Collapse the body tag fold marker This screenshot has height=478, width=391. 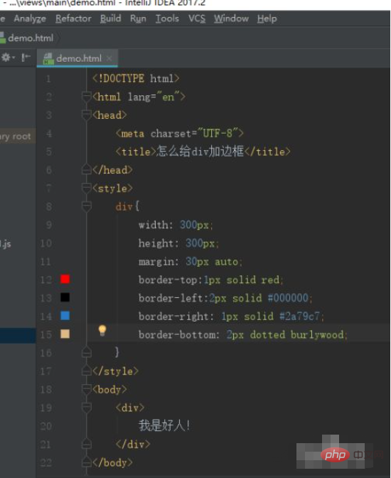(87, 389)
